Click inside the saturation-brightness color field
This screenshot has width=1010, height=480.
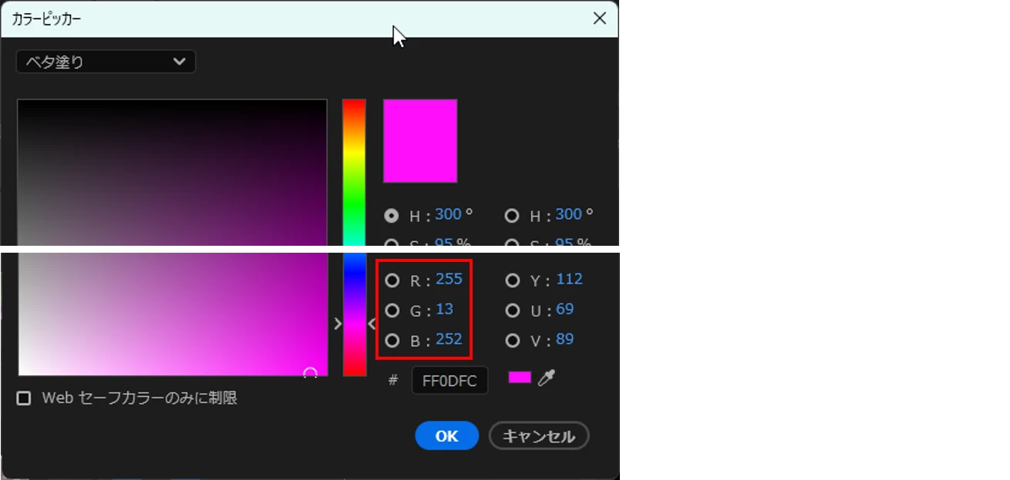[173, 237]
